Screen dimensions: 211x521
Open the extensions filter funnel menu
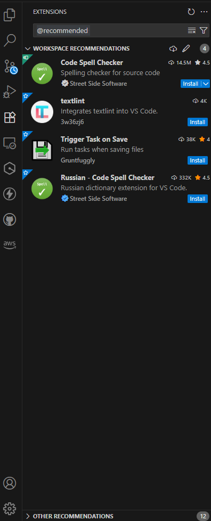point(204,30)
